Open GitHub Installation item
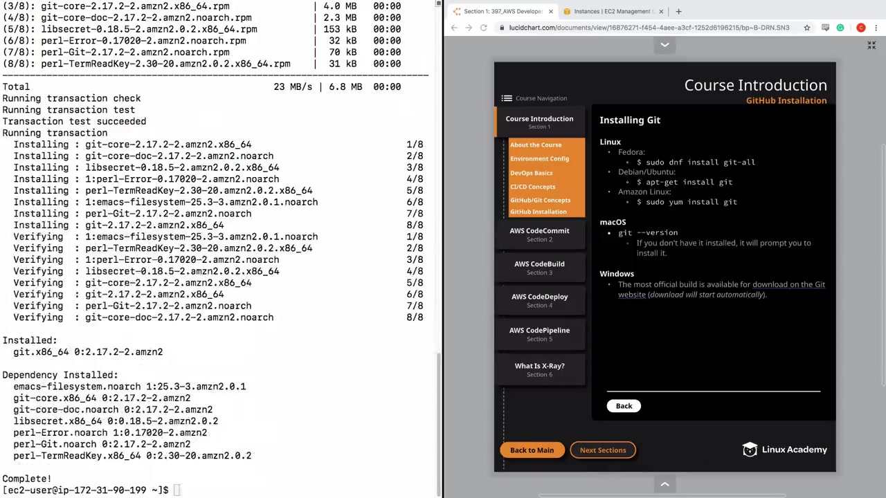 (538, 212)
